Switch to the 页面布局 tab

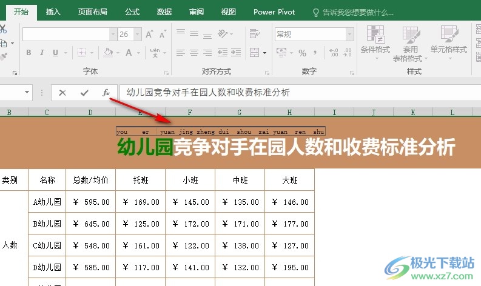pyautogui.click(x=92, y=12)
